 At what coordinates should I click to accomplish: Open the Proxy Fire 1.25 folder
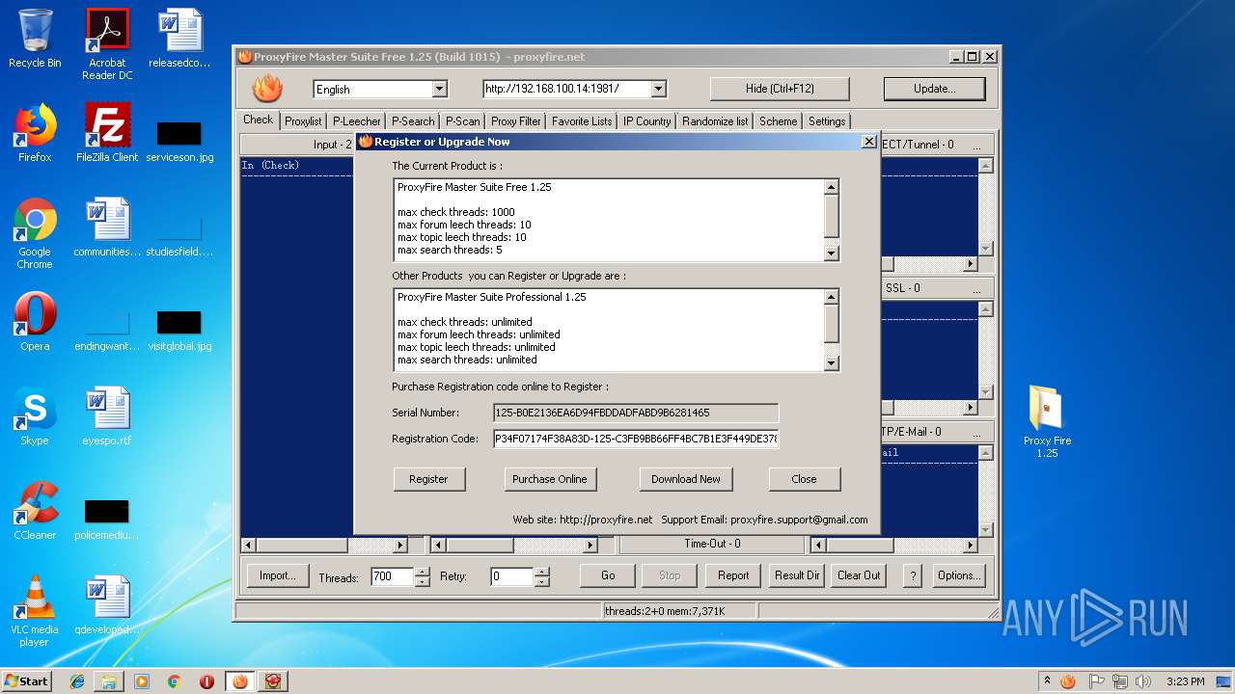click(x=1047, y=421)
